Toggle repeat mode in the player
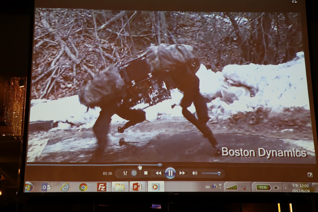This screenshot has height=212, width=318. point(134,173)
